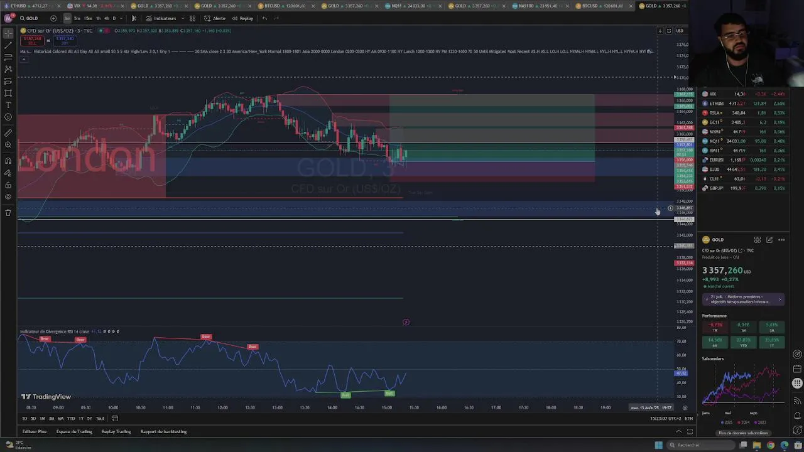Open the Rapport de backtesting tab

(x=163, y=432)
